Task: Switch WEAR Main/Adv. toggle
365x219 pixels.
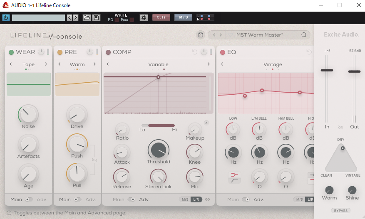Action: pyautogui.click(x=29, y=199)
